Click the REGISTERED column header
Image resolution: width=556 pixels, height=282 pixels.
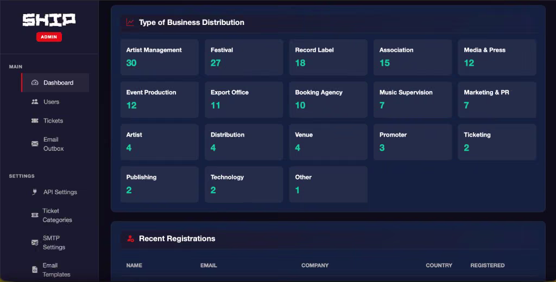click(488, 265)
